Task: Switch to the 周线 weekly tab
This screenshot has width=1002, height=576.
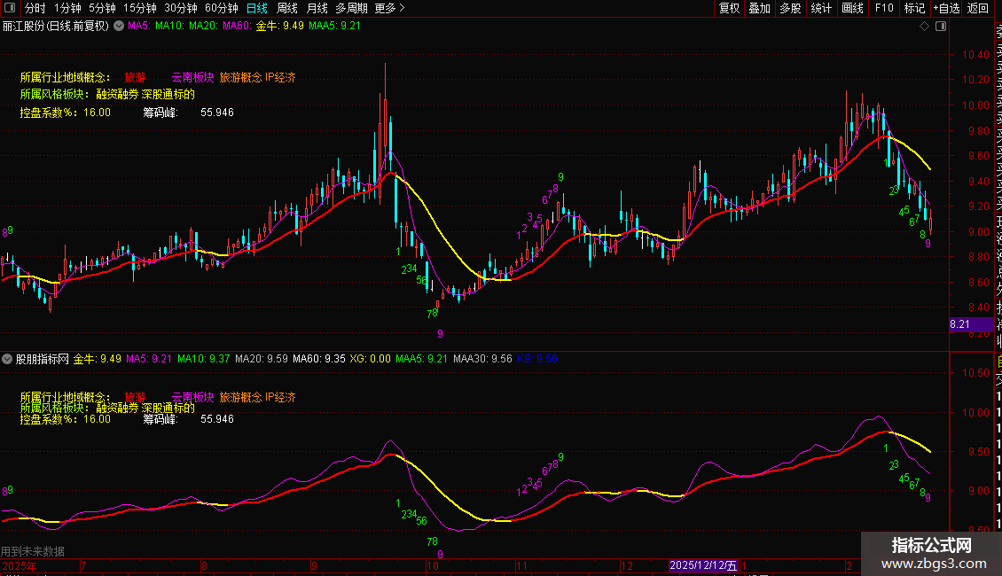Action: point(287,8)
